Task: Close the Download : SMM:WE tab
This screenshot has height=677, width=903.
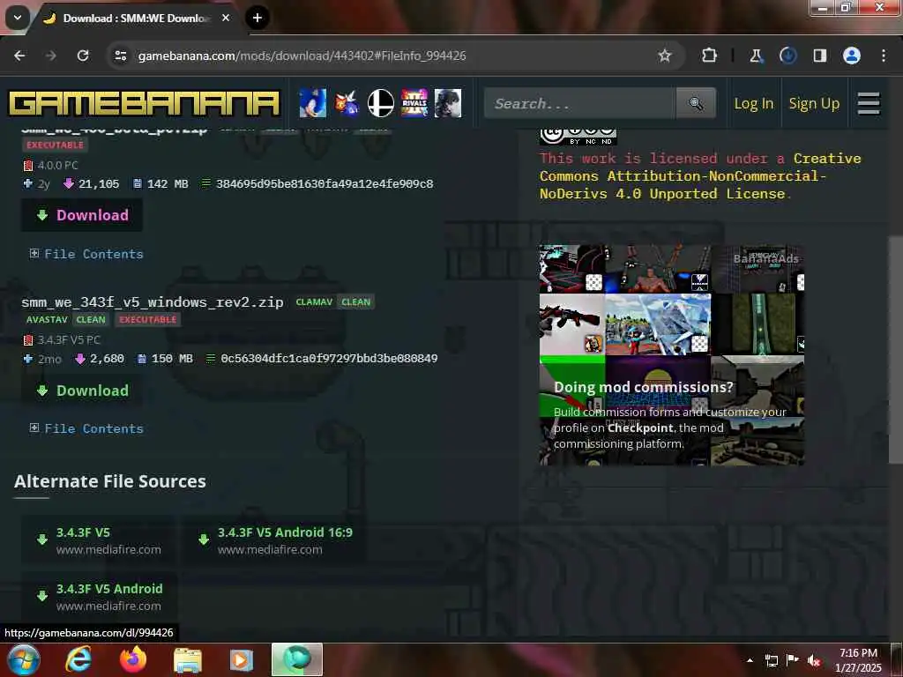Action: [x=226, y=18]
